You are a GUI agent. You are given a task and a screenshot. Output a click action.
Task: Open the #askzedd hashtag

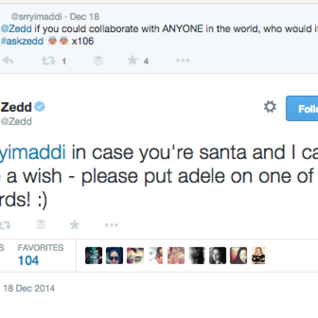(x=22, y=41)
